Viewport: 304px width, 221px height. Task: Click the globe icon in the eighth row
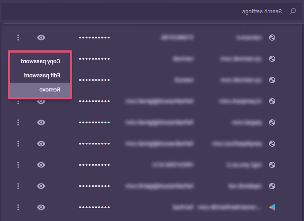coord(272,186)
